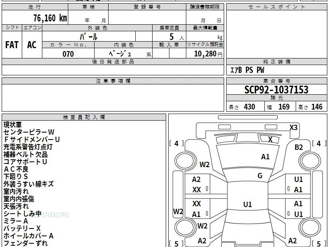
Task: Click the note 下廻りS
Action: pyautogui.click(x=16, y=177)
